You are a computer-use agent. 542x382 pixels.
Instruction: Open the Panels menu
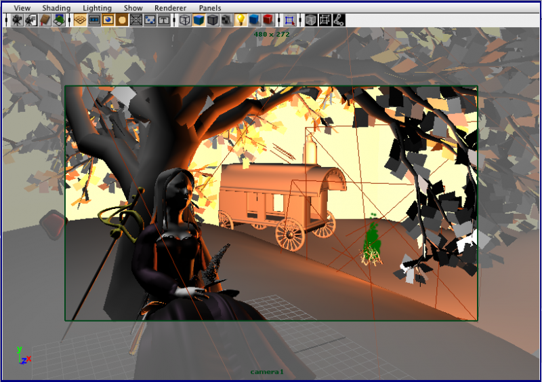point(210,8)
